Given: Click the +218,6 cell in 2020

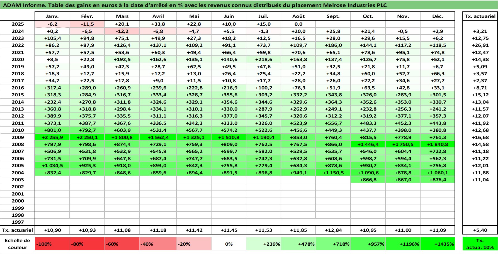Looking at the screenshot, I should coord(264,59).
